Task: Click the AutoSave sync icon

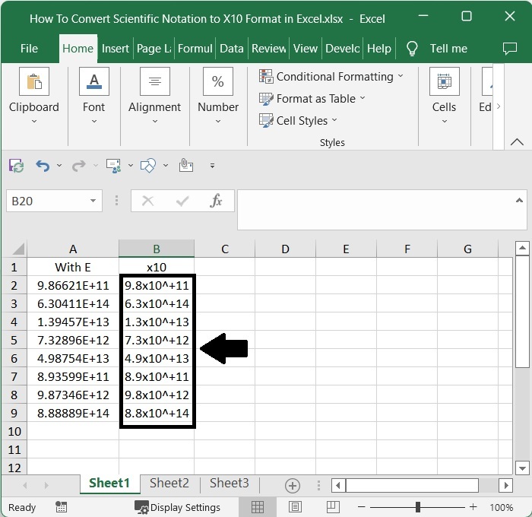Action: pos(16,166)
